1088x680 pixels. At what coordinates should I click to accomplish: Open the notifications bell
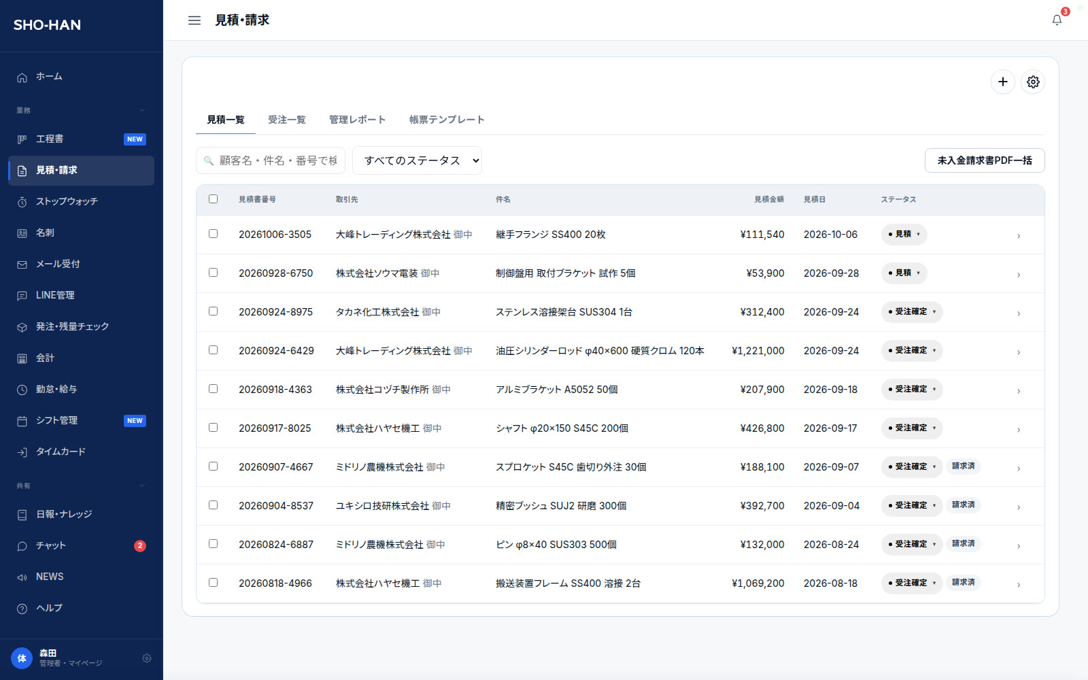coord(1057,20)
